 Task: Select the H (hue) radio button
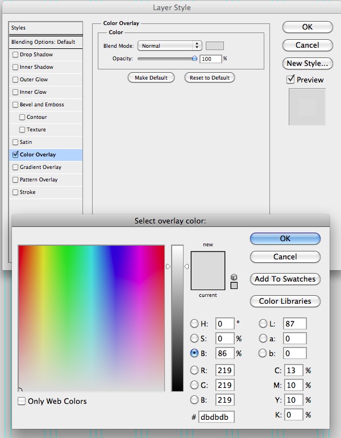click(194, 324)
